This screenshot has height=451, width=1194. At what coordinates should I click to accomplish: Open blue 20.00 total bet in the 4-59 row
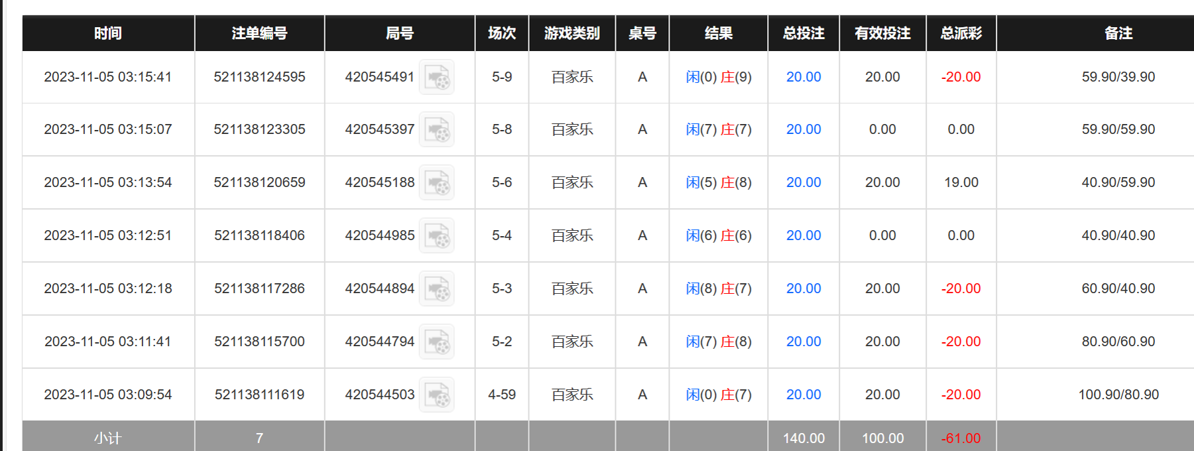(x=803, y=395)
